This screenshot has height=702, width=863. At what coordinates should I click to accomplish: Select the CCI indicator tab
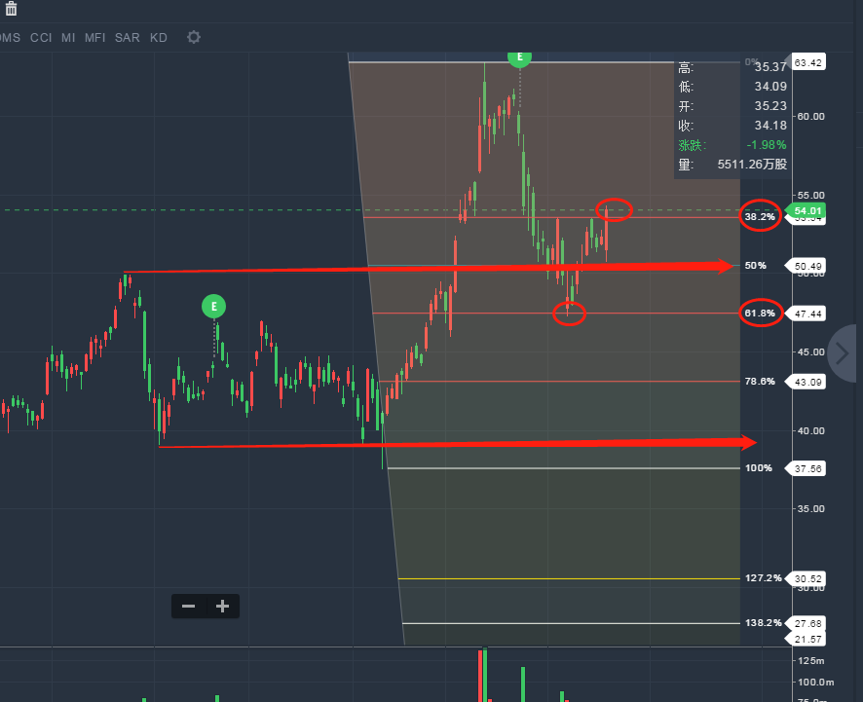pos(41,38)
